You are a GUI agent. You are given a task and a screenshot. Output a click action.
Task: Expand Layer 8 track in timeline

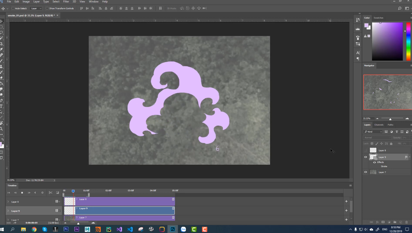point(8,201)
